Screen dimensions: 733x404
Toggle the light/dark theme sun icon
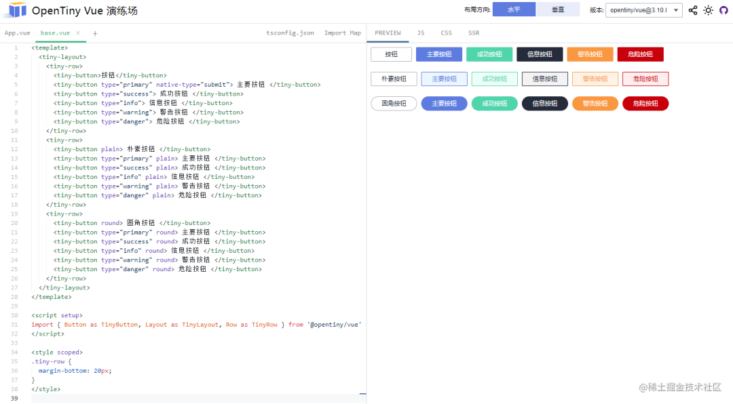pyautogui.click(x=708, y=10)
